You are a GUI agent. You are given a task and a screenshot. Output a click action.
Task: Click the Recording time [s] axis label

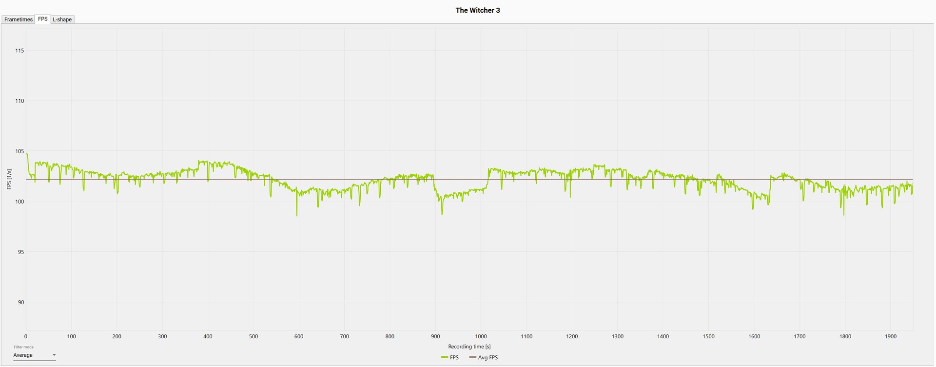[x=469, y=347]
